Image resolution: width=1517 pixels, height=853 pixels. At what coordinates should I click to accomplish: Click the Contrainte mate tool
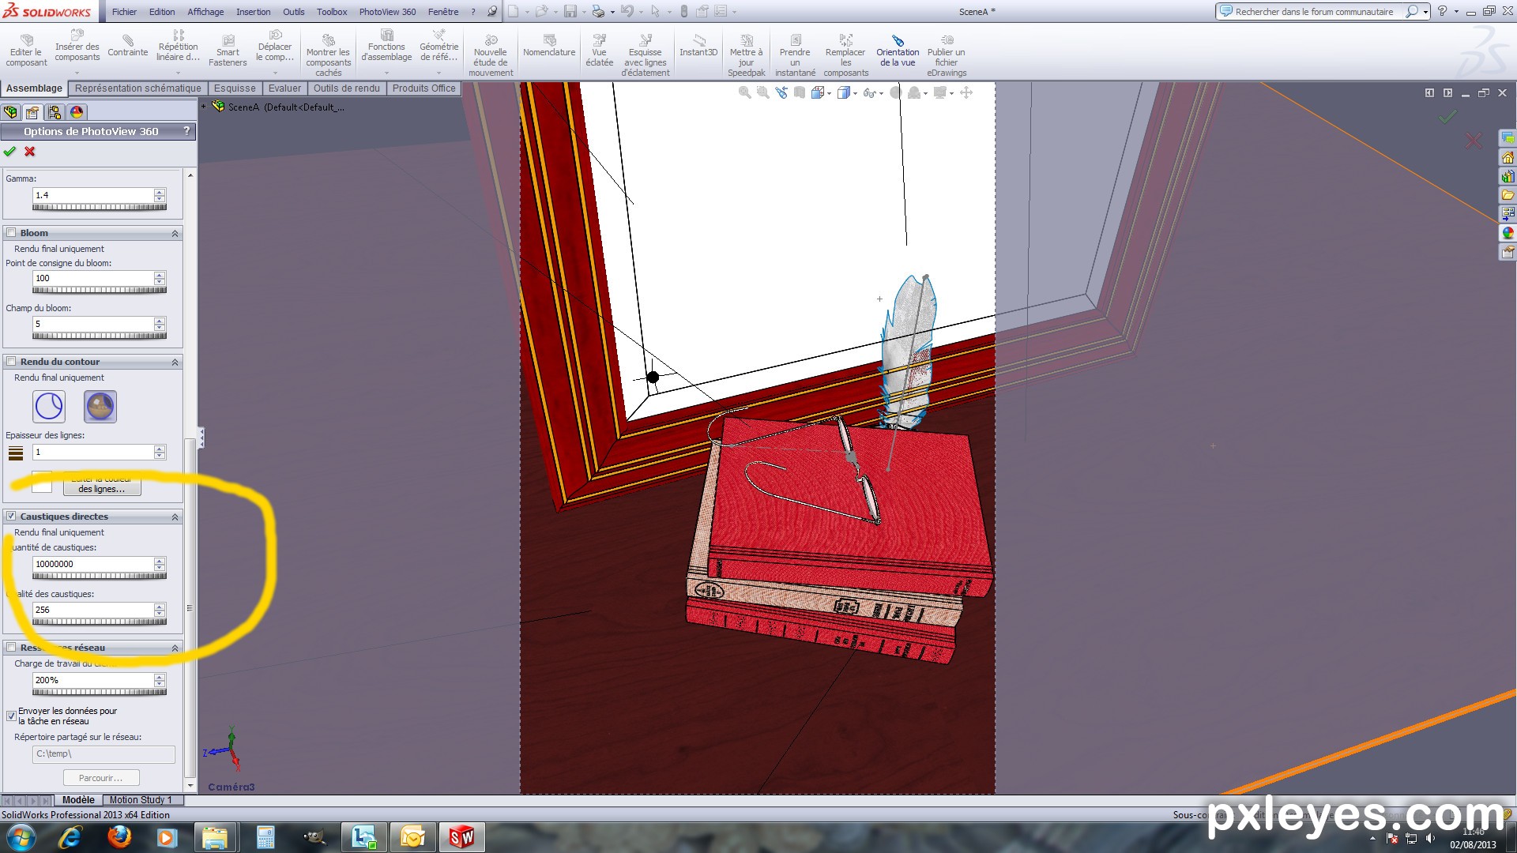(128, 46)
